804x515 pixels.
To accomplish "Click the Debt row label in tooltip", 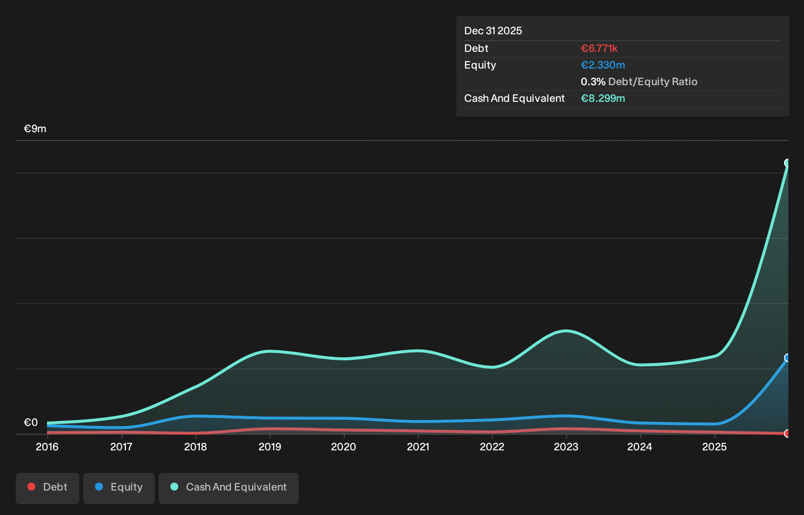I will click(476, 48).
